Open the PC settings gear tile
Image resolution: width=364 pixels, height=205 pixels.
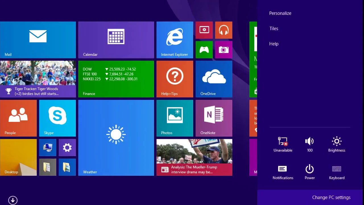(67, 147)
